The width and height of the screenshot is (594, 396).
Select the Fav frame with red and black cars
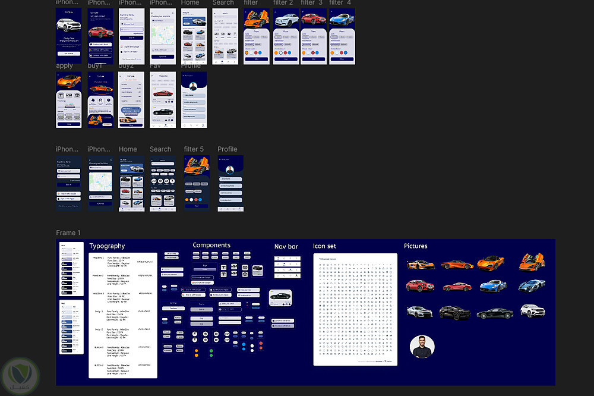coord(163,100)
